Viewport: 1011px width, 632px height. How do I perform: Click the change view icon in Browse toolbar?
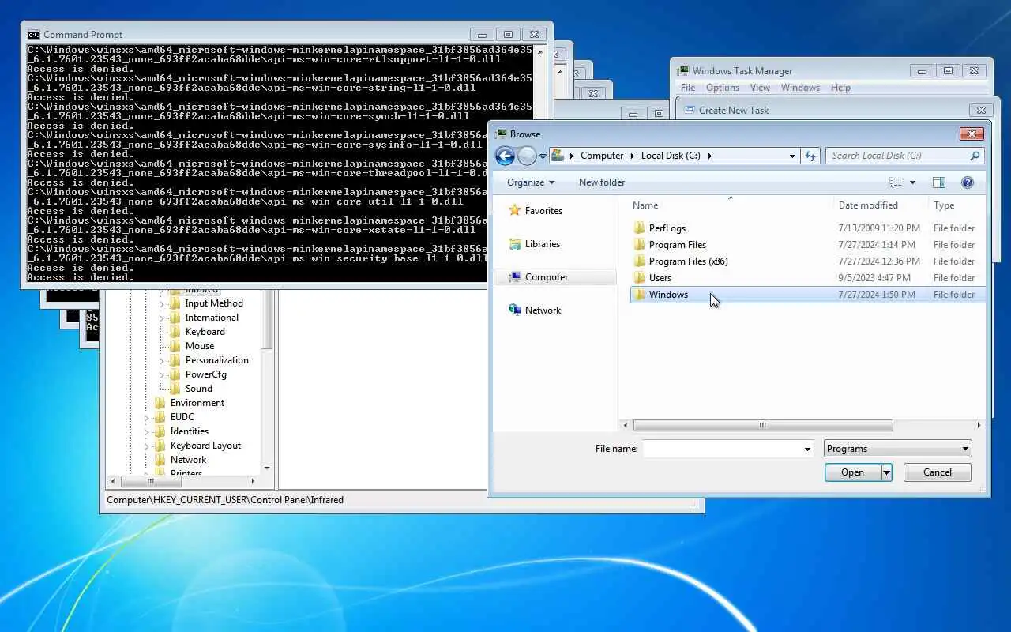[895, 182]
